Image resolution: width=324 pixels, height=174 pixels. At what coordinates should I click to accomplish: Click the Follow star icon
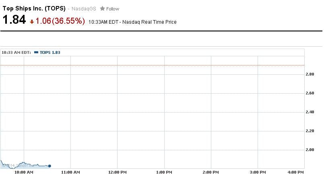[102, 8]
